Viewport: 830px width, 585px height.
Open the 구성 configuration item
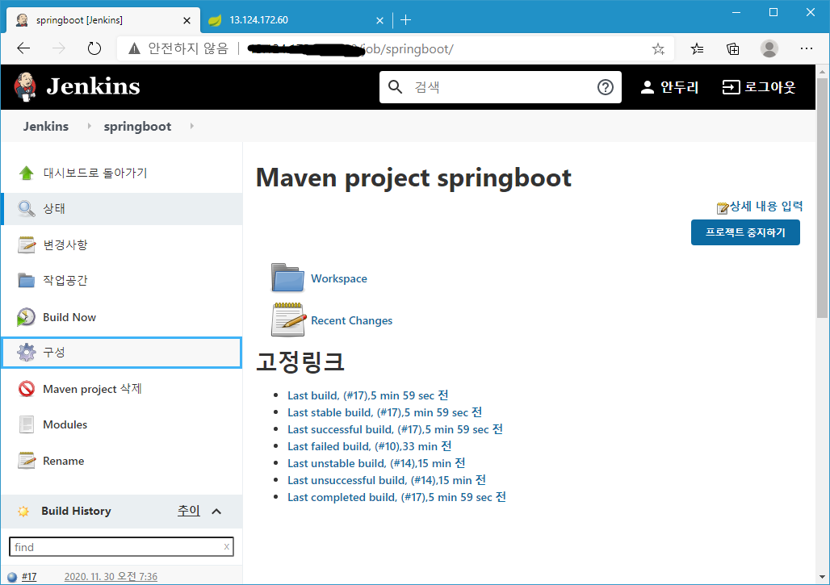click(x=122, y=353)
